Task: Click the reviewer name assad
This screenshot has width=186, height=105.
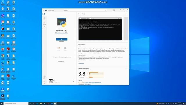Action: coord(80,81)
